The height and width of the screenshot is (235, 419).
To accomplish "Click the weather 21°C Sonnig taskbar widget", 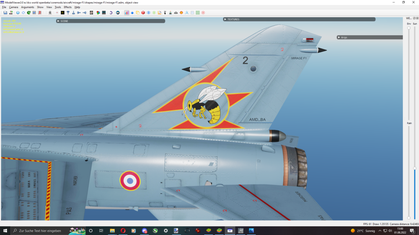I will 362,231.
